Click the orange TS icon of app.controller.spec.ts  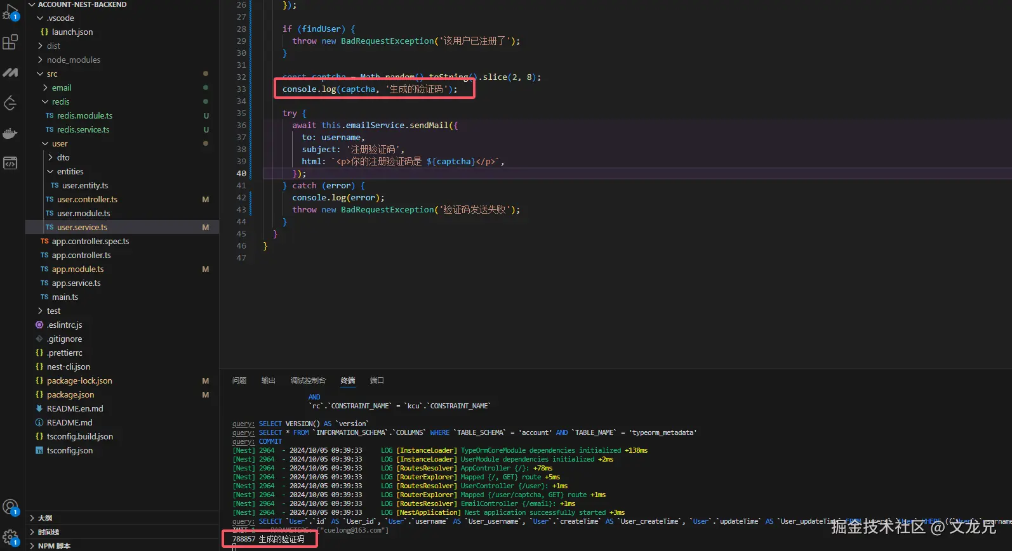click(x=44, y=241)
